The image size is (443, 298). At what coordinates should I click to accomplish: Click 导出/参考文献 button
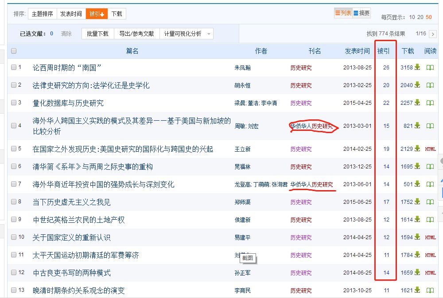[136, 34]
